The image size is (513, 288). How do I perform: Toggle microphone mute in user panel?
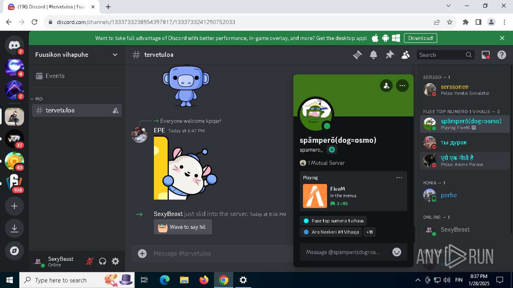pyautogui.click(x=90, y=261)
